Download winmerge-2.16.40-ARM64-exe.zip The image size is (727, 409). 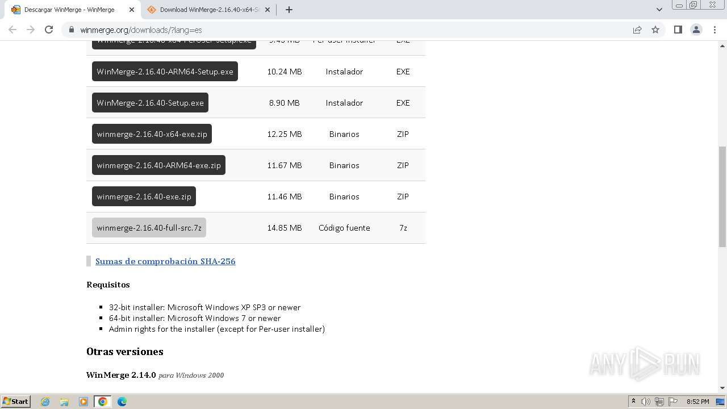[158, 165]
